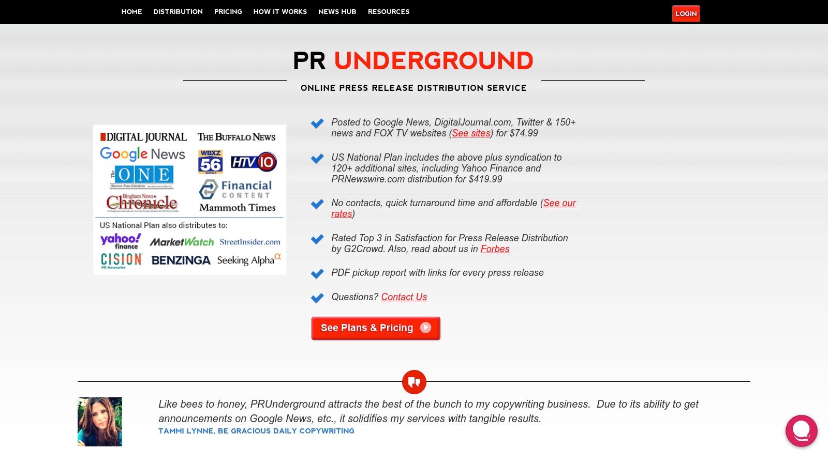Open the Distribution navigation menu
Image resolution: width=828 pixels, height=465 pixels.
pos(178,11)
